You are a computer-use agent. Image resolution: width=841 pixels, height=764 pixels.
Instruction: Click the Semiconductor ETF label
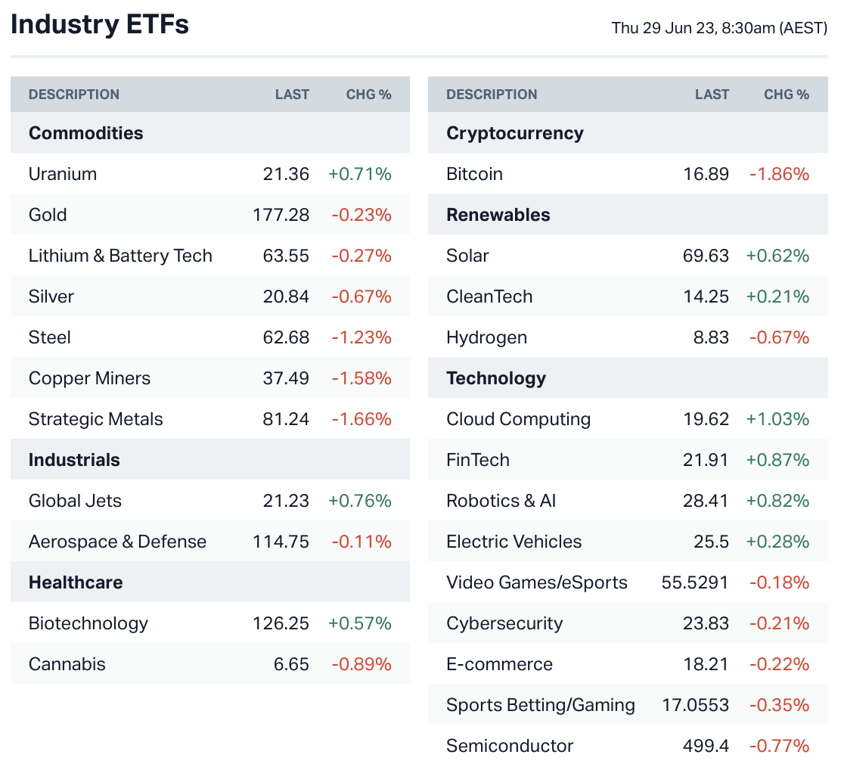[x=510, y=746]
